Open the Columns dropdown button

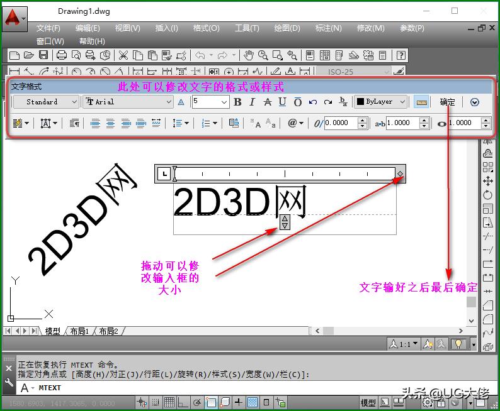21,123
